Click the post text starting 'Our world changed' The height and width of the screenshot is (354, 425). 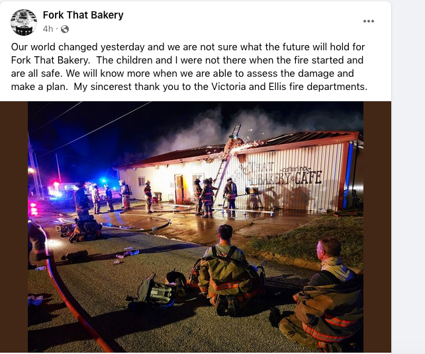point(189,67)
